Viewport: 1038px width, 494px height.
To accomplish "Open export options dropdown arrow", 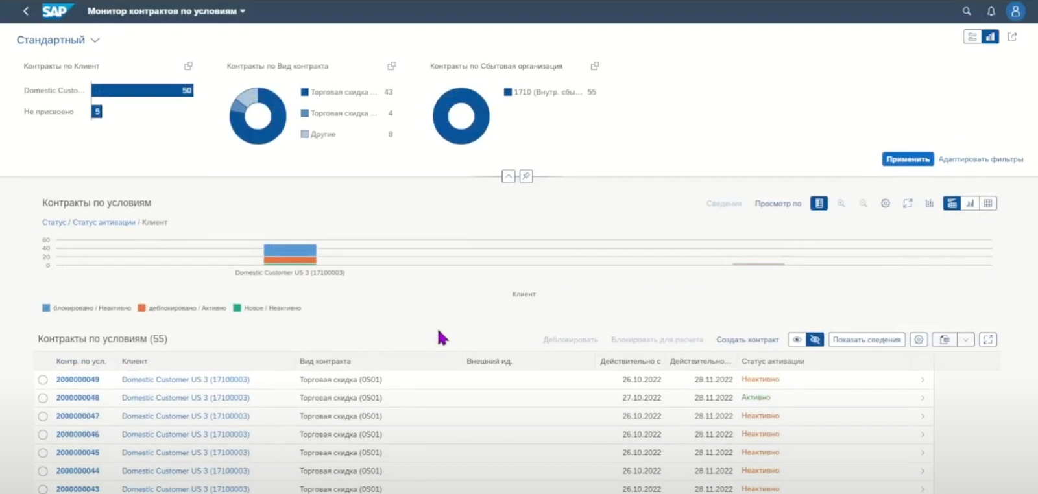I will (x=966, y=340).
